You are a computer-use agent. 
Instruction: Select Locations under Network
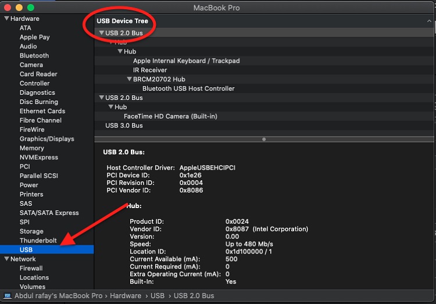coord(34,277)
